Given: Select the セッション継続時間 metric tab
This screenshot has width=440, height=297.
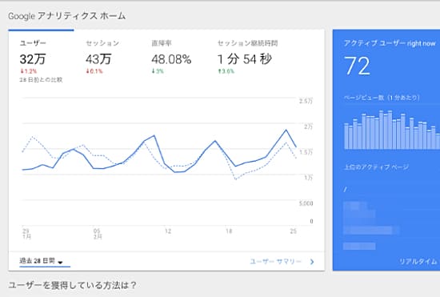Looking at the screenshot, I should [248, 58].
